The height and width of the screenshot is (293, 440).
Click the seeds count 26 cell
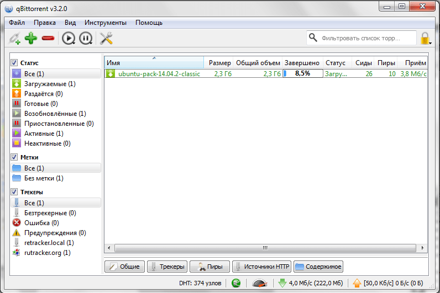pos(369,74)
